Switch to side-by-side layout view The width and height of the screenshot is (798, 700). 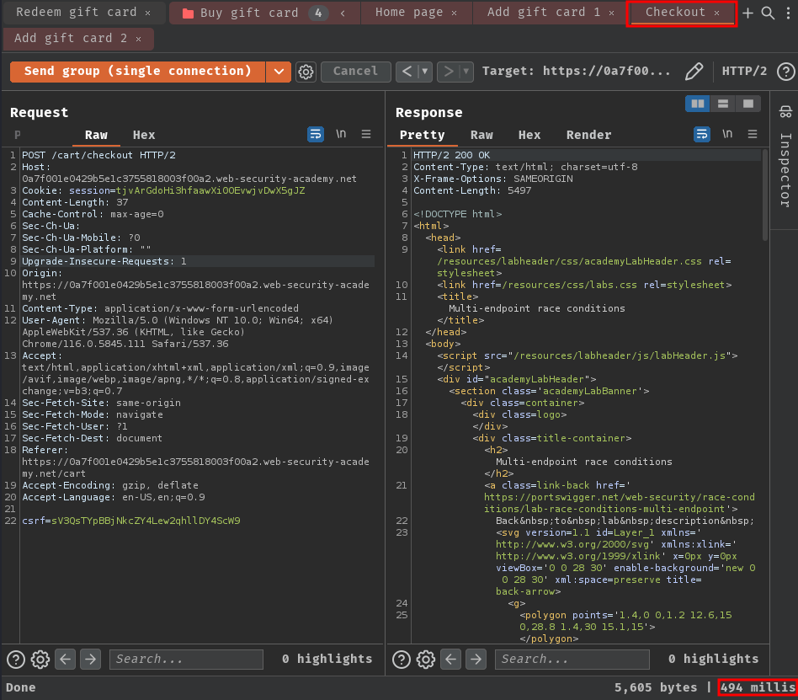coord(698,104)
